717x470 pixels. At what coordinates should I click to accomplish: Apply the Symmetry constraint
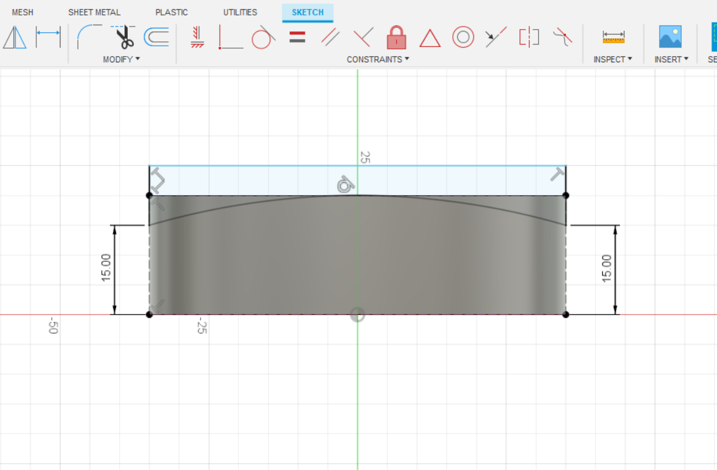[x=529, y=37]
